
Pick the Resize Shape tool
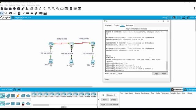(x=14, y=13)
